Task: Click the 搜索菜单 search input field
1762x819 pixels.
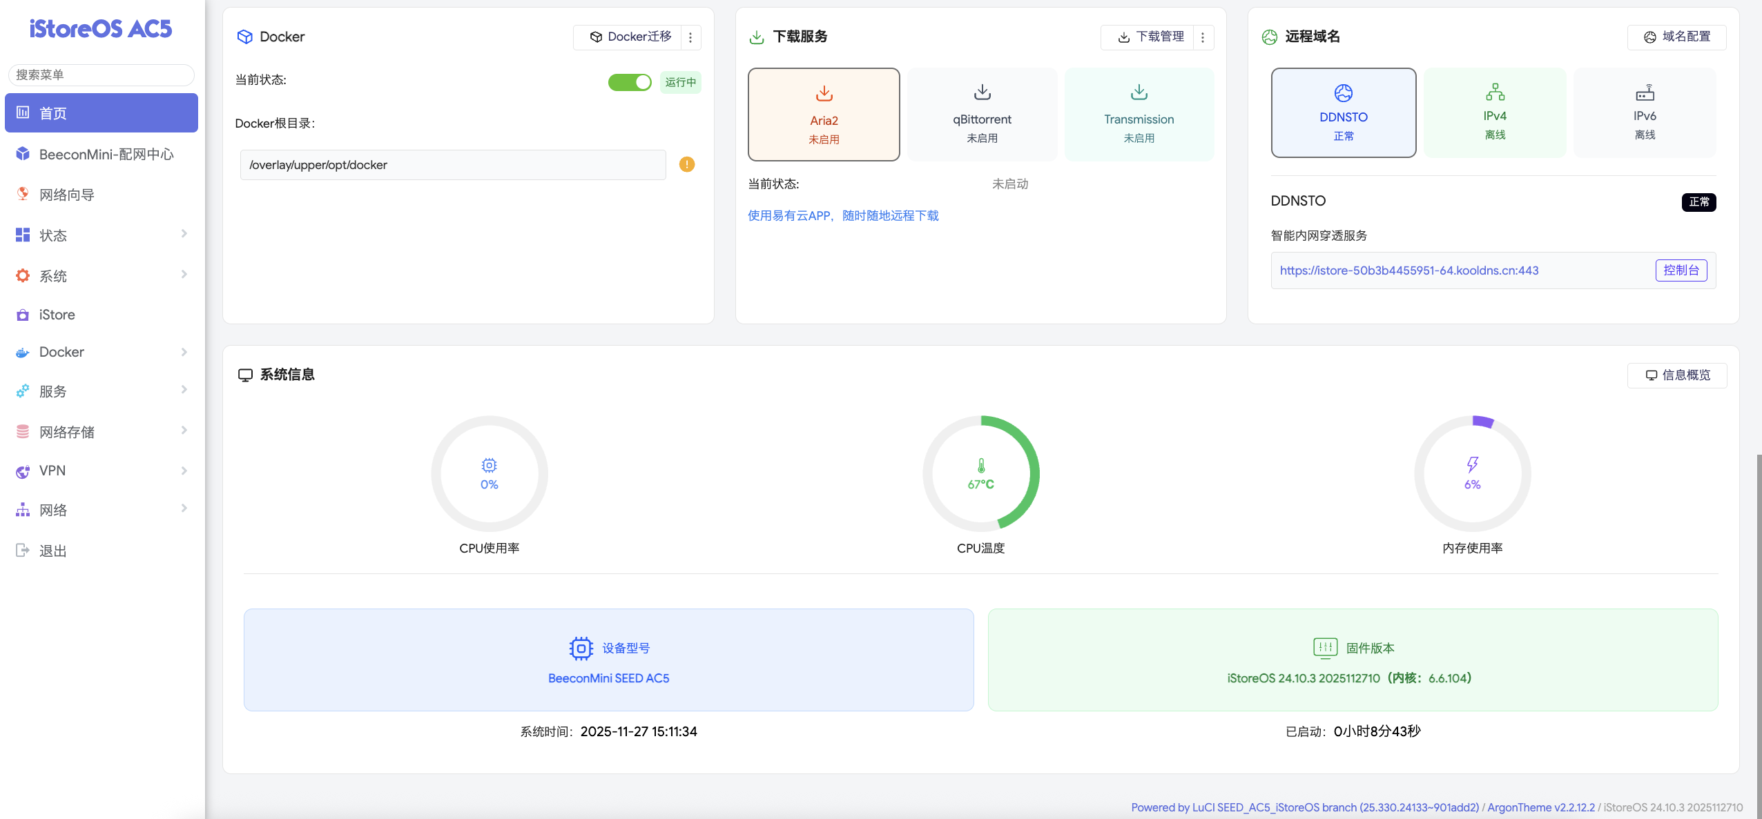Action: [x=101, y=75]
